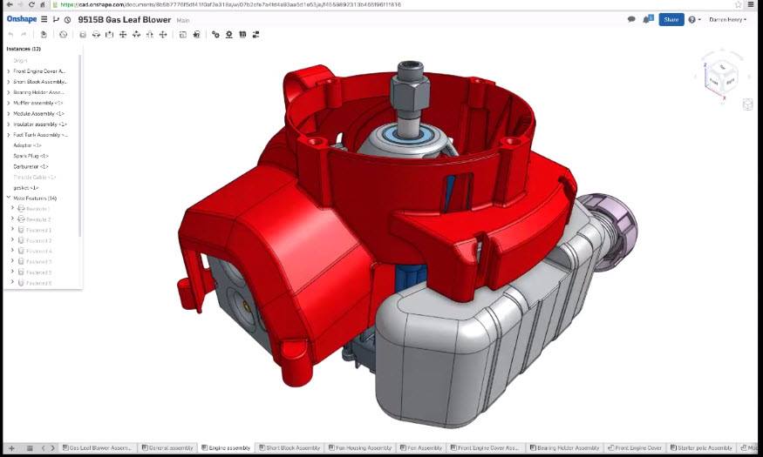The width and height of the screenshot is (763, 457).
Task: Select the Gear relation tool
Action: point(215,35)
